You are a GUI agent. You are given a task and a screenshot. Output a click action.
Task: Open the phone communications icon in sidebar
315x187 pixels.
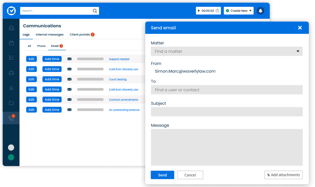11,118
